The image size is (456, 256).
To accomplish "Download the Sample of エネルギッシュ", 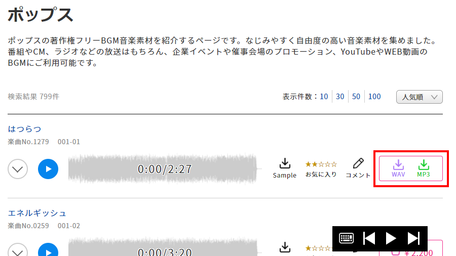I will point(285,247).
